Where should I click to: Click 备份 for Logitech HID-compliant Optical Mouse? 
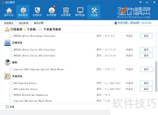pos(146,69)
